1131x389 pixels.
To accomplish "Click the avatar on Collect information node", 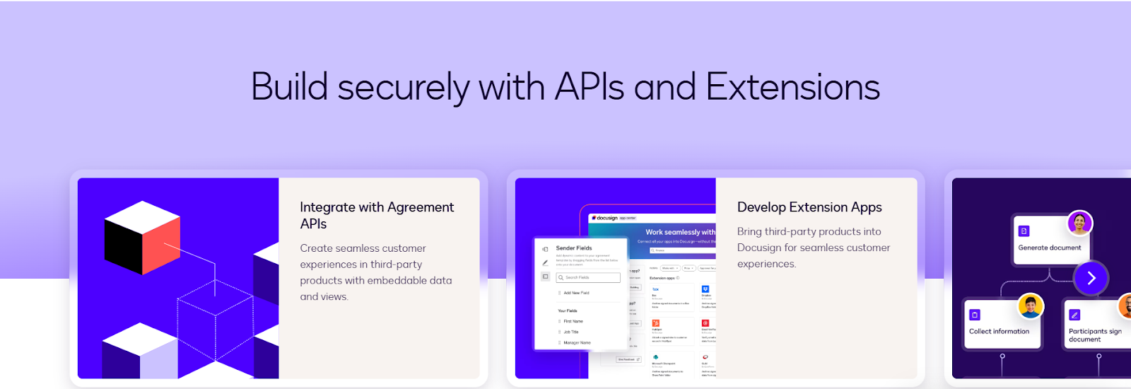I will [1031, 306].
